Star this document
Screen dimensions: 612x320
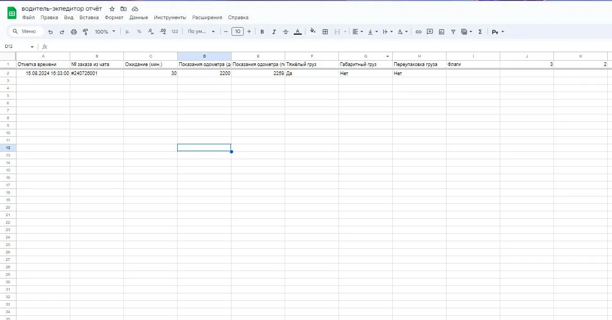point(112,9)
